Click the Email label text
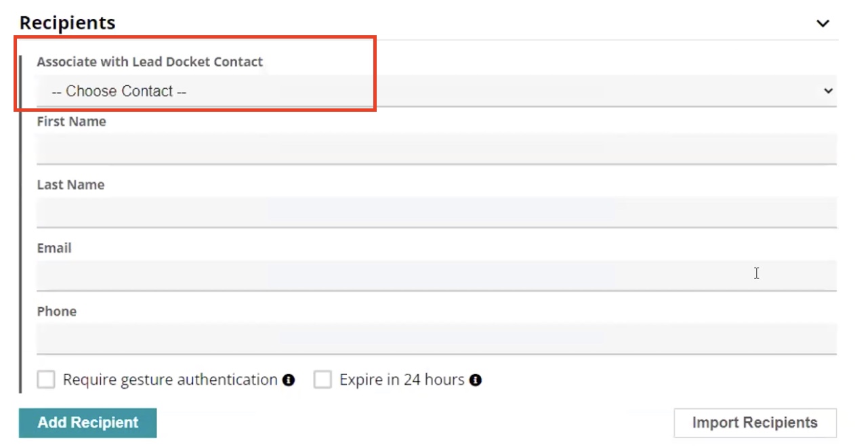This screenshot has height=447, width=855. [x=54, y=248]
